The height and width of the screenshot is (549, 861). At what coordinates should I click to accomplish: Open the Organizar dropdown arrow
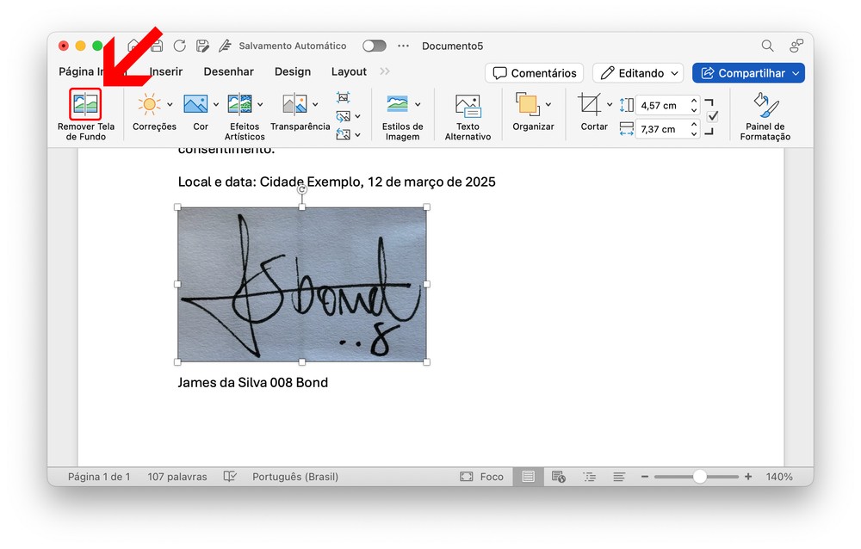pos(548,105)
